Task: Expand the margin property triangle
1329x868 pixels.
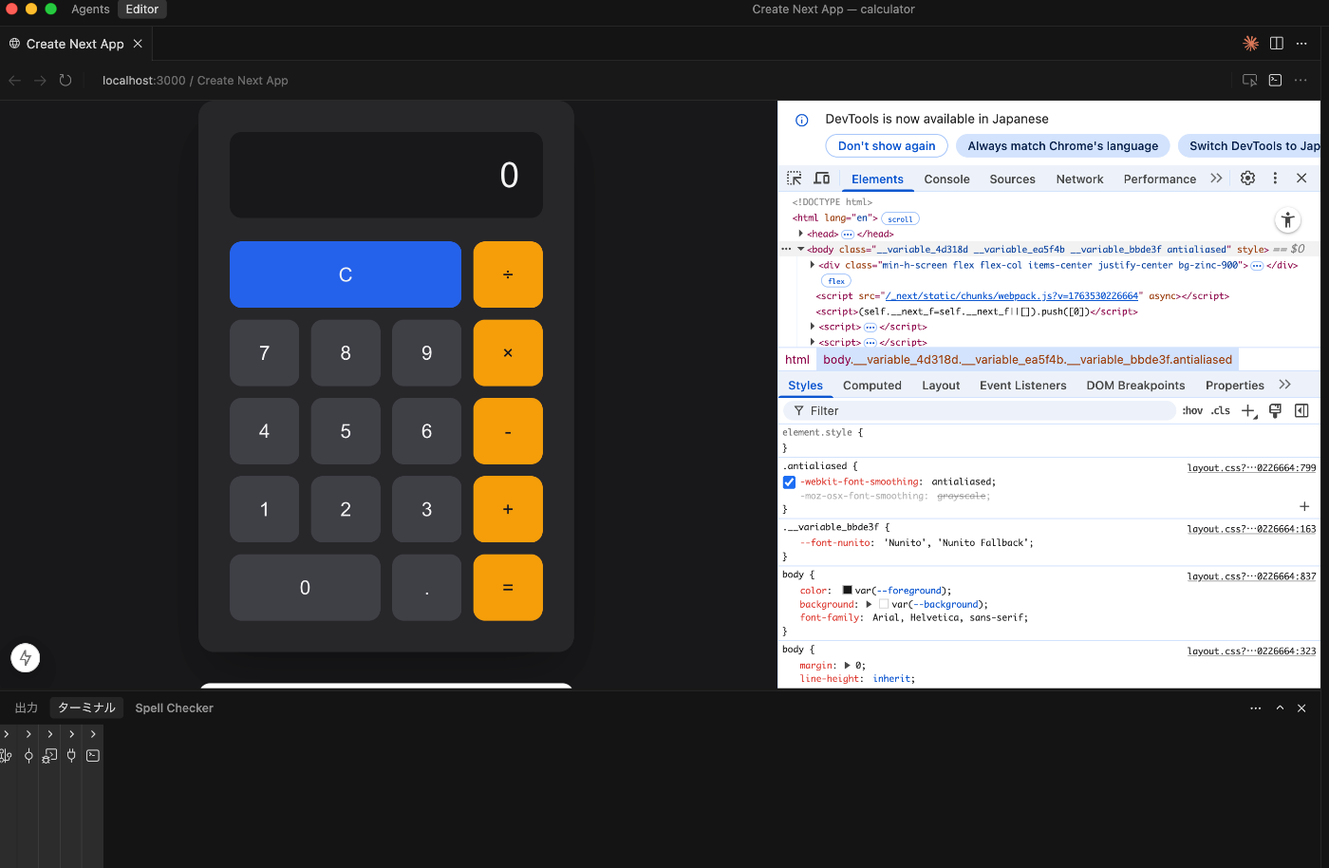Action: click(848, 666)
